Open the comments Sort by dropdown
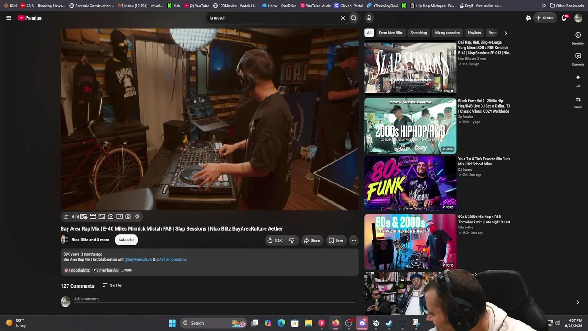 pos(112,285)
